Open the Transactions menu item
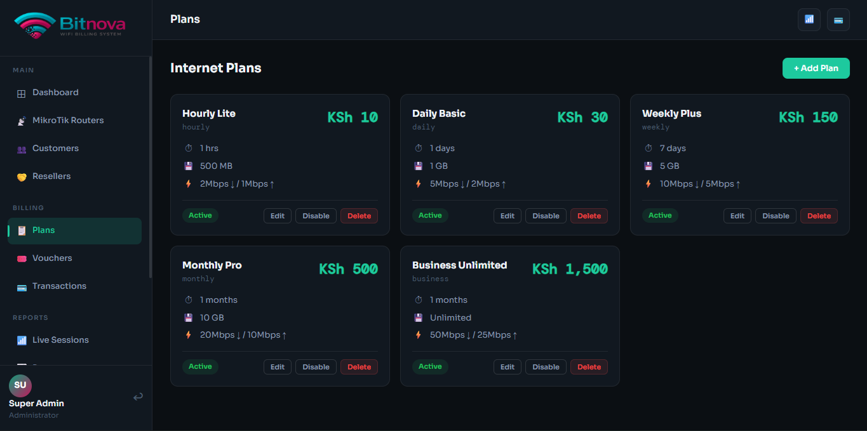The image size is (867, 431). point(59,286)
